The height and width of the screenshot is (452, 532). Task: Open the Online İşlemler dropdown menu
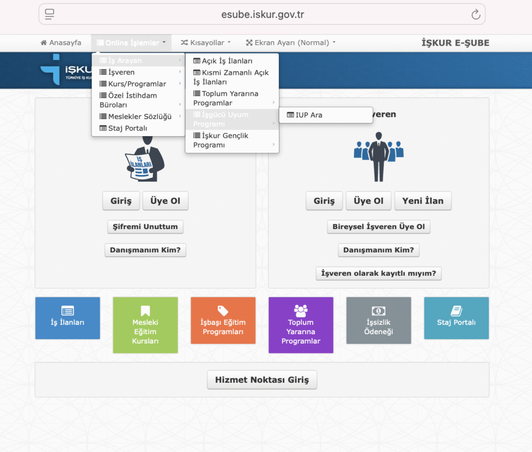pos(131,43)
